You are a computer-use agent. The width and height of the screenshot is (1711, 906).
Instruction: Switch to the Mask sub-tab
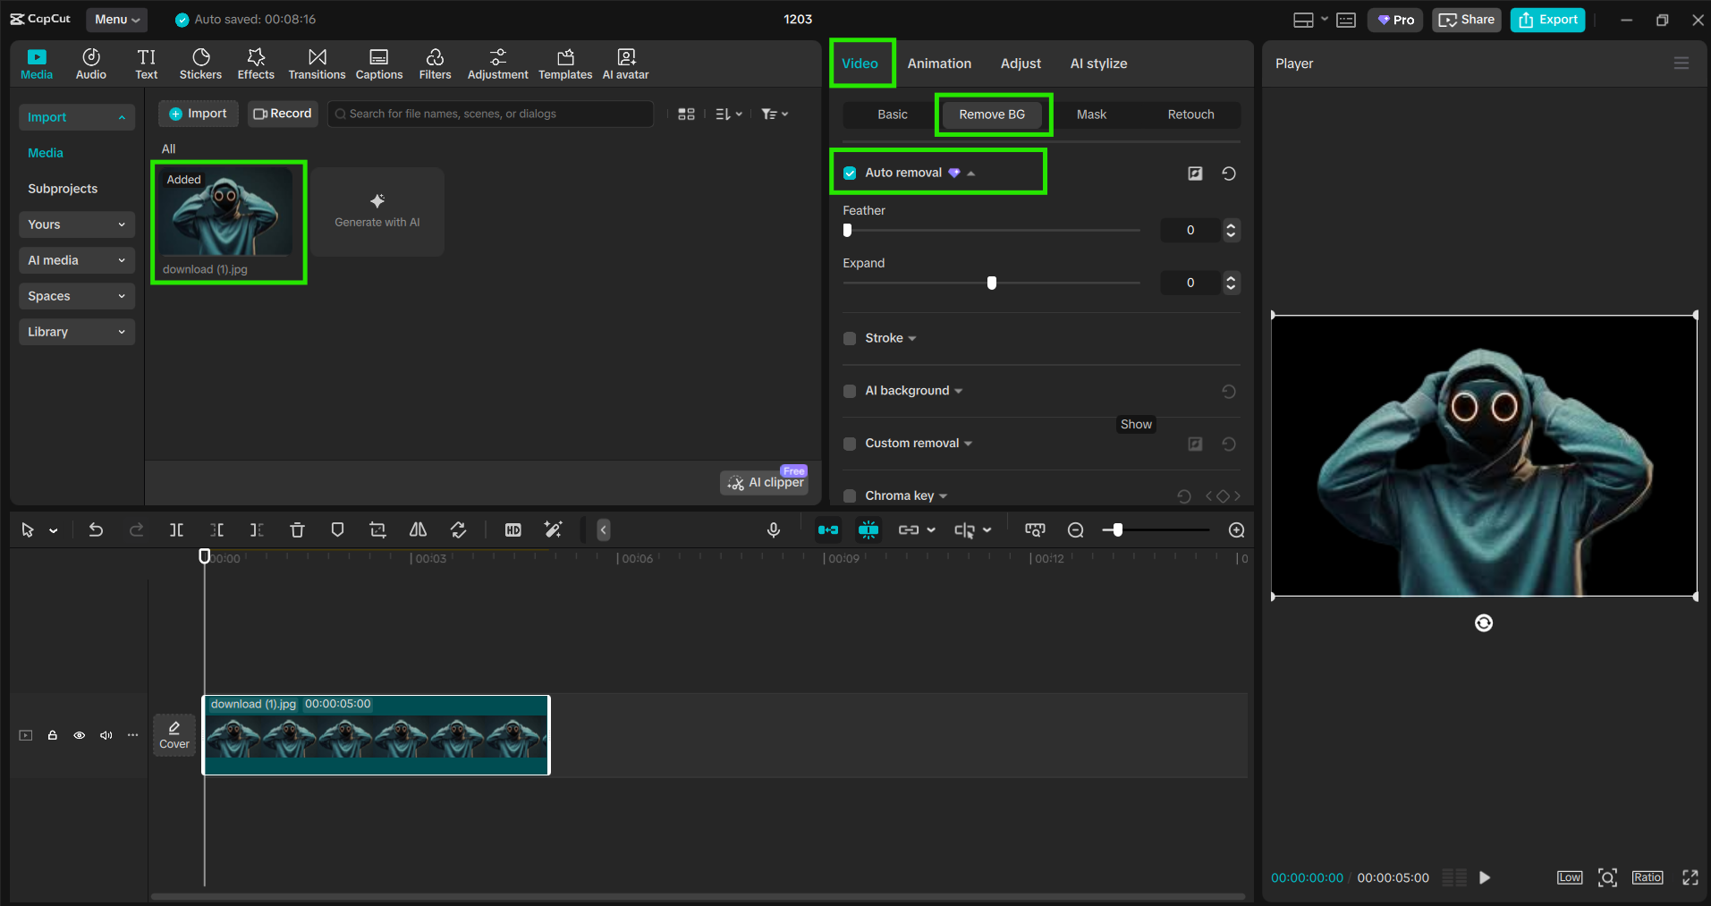click(x=1091, y=114)
